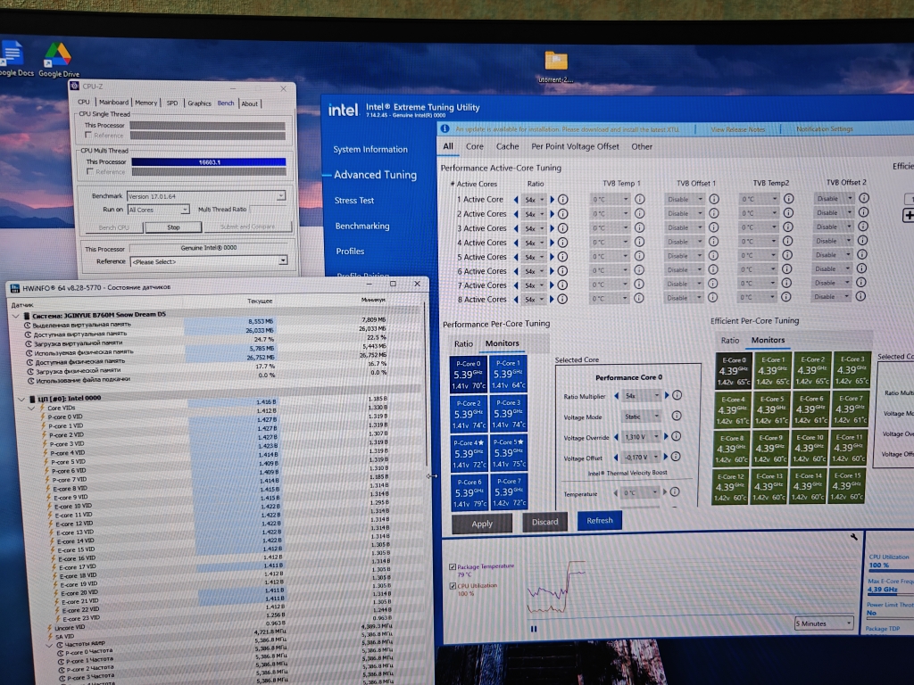
Task: Increase ratio for 5 Active Cores
Action: point(552,257)
